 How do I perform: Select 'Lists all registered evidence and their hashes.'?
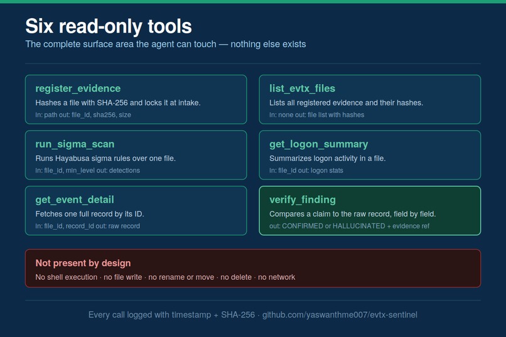[x=347, y=103]
